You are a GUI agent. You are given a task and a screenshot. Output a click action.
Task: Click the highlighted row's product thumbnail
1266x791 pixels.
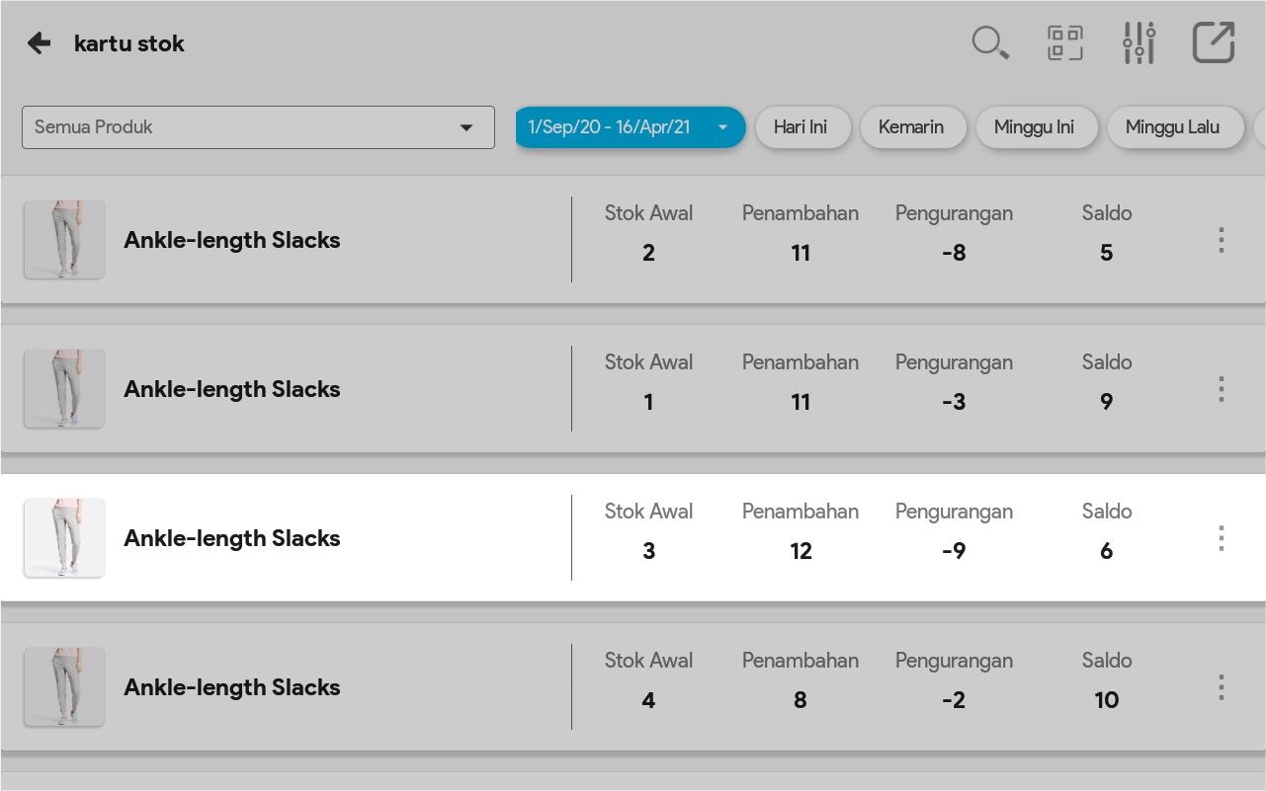[x=64, y=538]
